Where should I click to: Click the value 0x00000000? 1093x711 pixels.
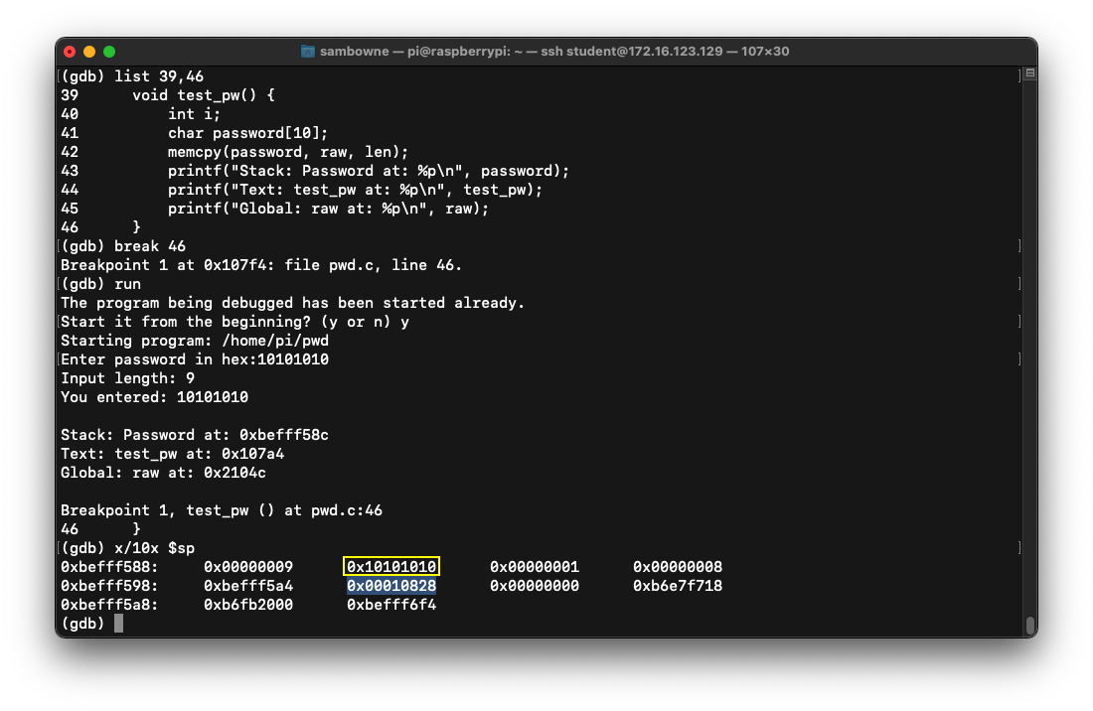point(535,586)
